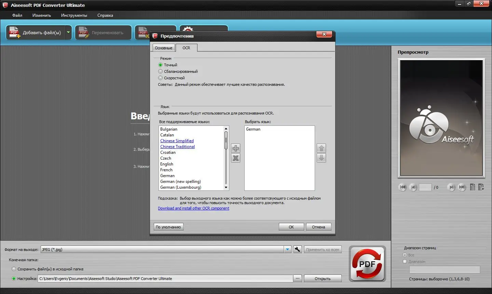Select Catalan in the supported languages list
The height and width of the screenshot is (294, 492).
pyautogui.click(x=167, y=135)
